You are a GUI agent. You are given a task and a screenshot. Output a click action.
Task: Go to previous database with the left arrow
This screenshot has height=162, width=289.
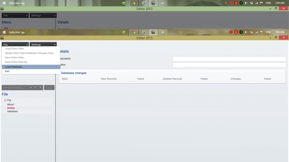(35, 87)
